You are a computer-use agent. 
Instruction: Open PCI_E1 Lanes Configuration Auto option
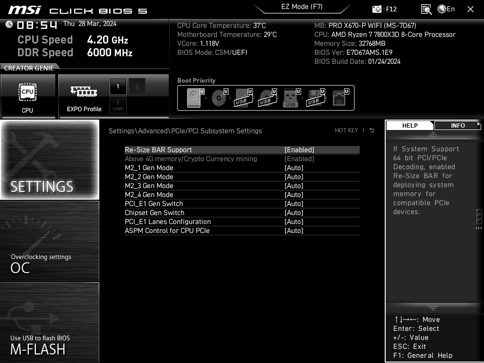(x=294, y=221)
